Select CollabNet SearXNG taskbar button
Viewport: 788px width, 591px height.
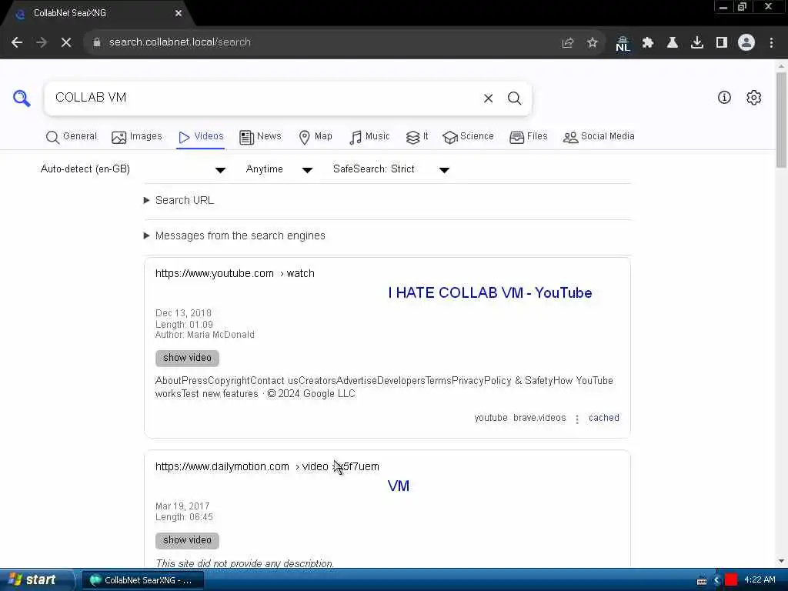tap(142, 580)
